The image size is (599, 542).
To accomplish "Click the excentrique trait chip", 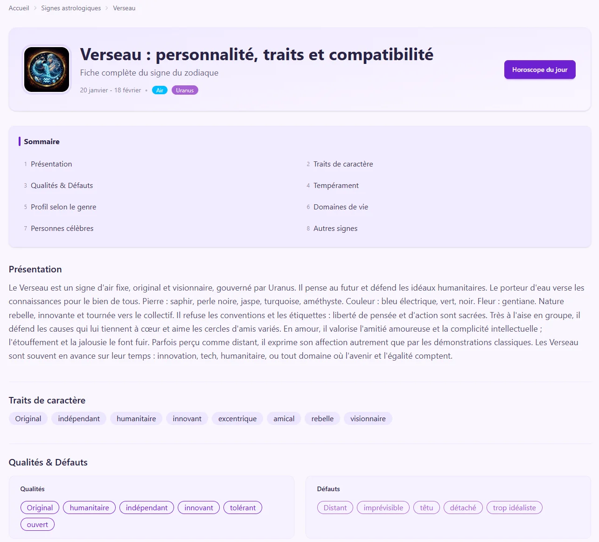I will coord(237,419).
